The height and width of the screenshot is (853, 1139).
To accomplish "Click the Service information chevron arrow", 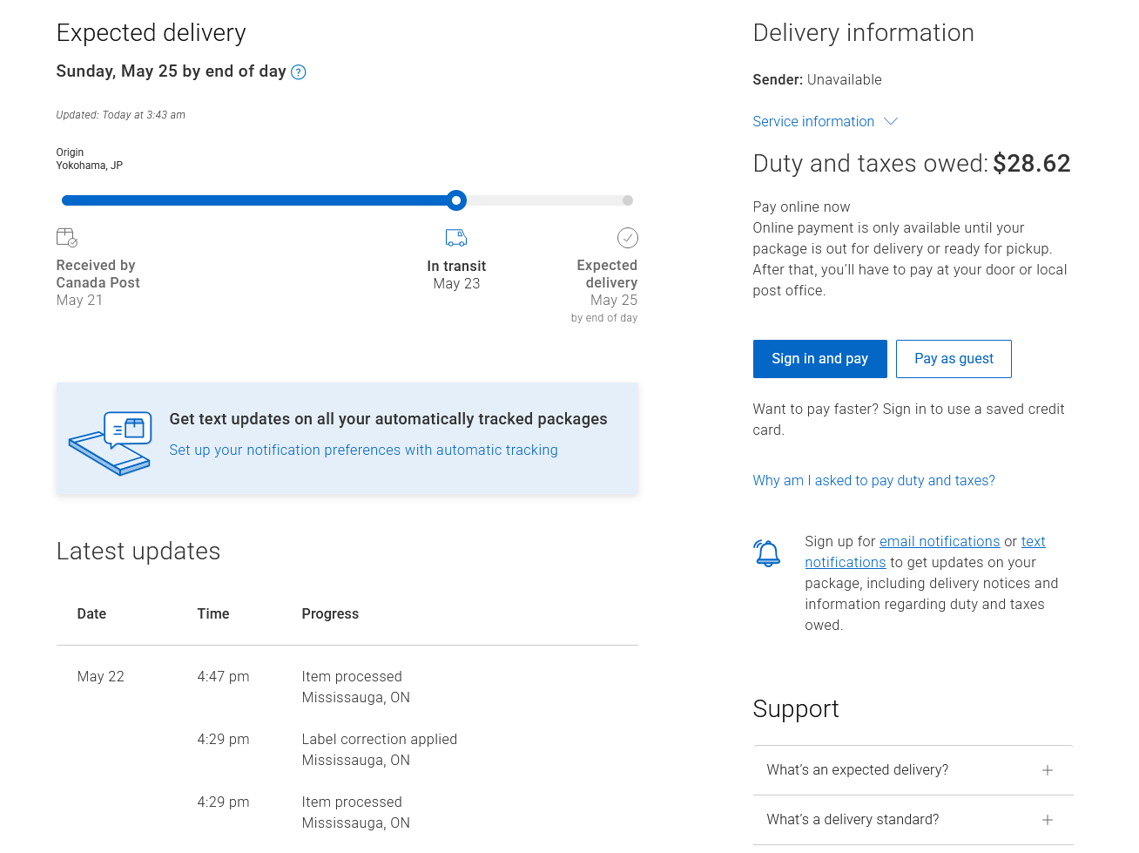I will (x=890, y=121).
